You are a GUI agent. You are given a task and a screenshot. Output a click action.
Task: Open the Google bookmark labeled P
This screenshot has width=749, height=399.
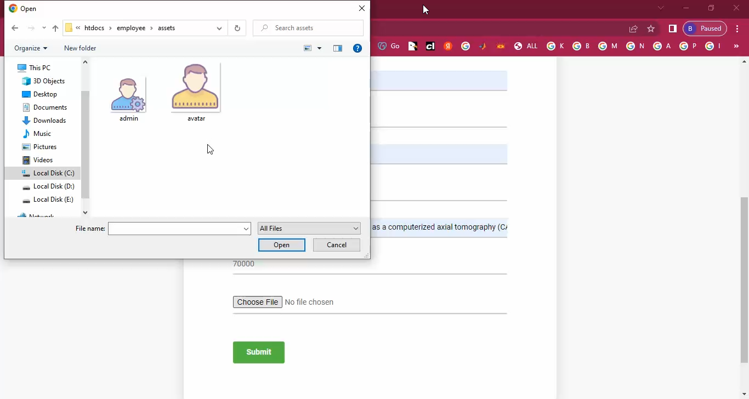(688, 46)
